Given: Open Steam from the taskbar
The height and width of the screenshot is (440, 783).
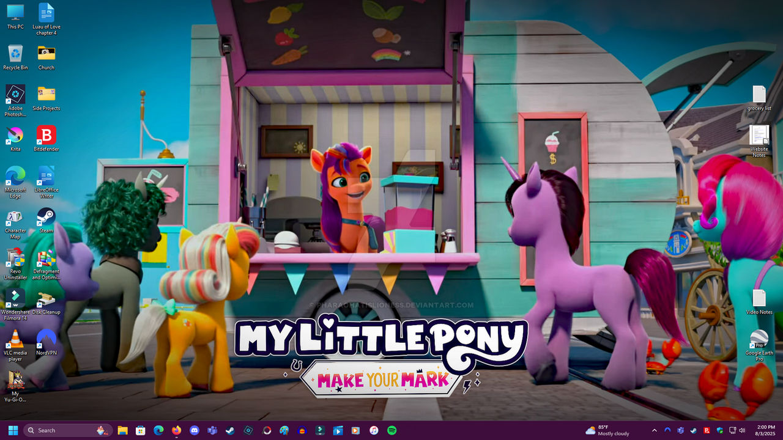Looking at the screenshot, I should pyautogui.click(x=230, y=430).
